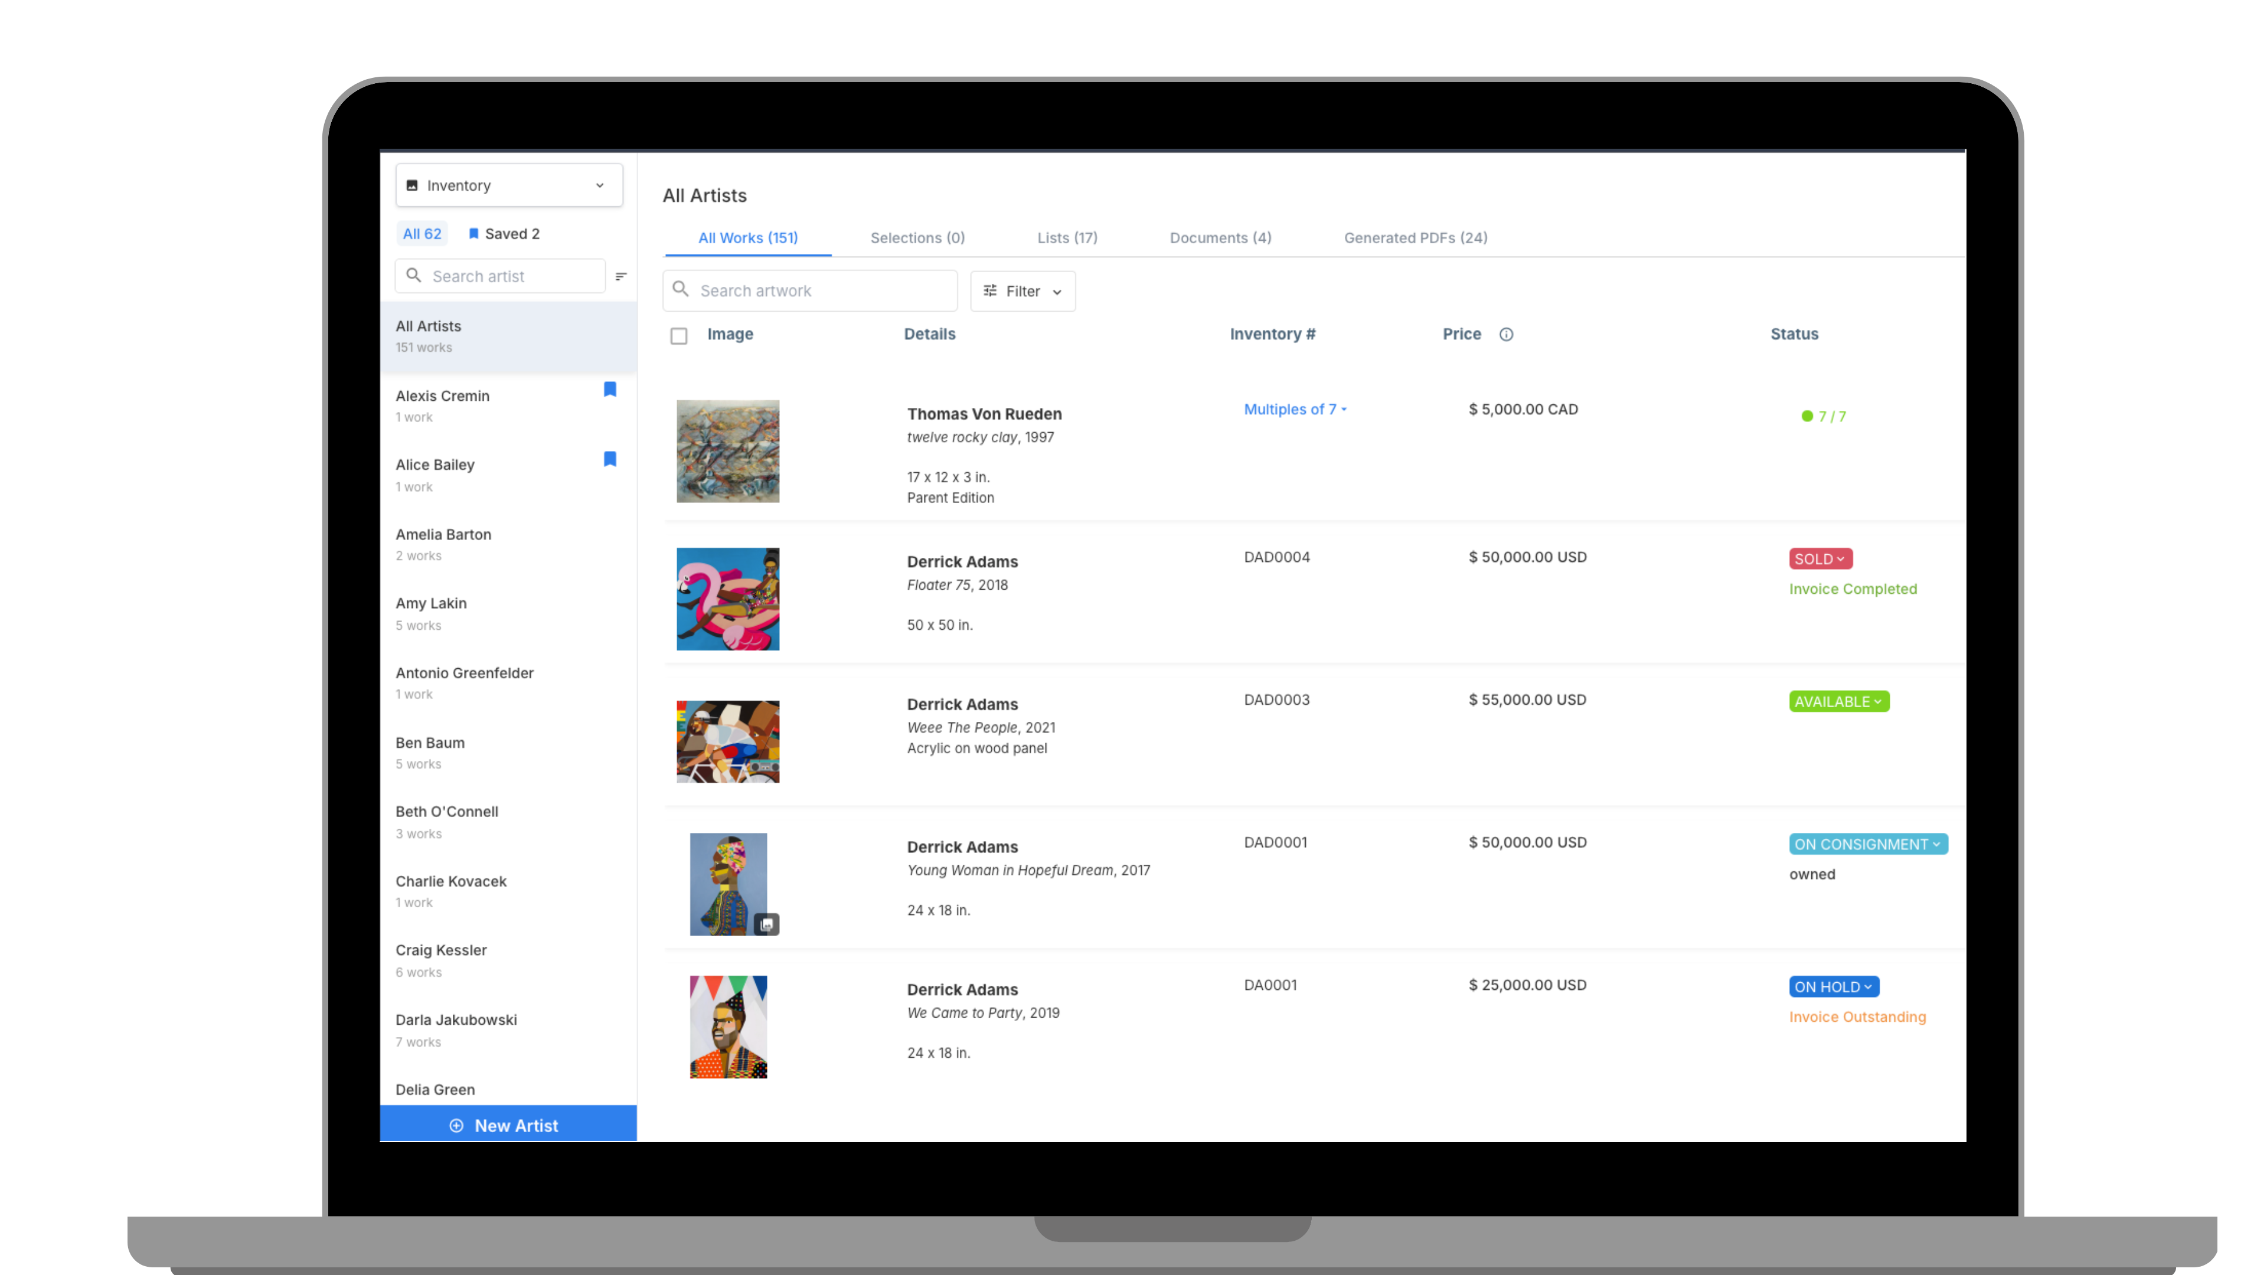Click the Invoice Outstanding link
The height and width of the screenshot is (1275, 2267).
pyautogui.click(x=1857, y=1016)
